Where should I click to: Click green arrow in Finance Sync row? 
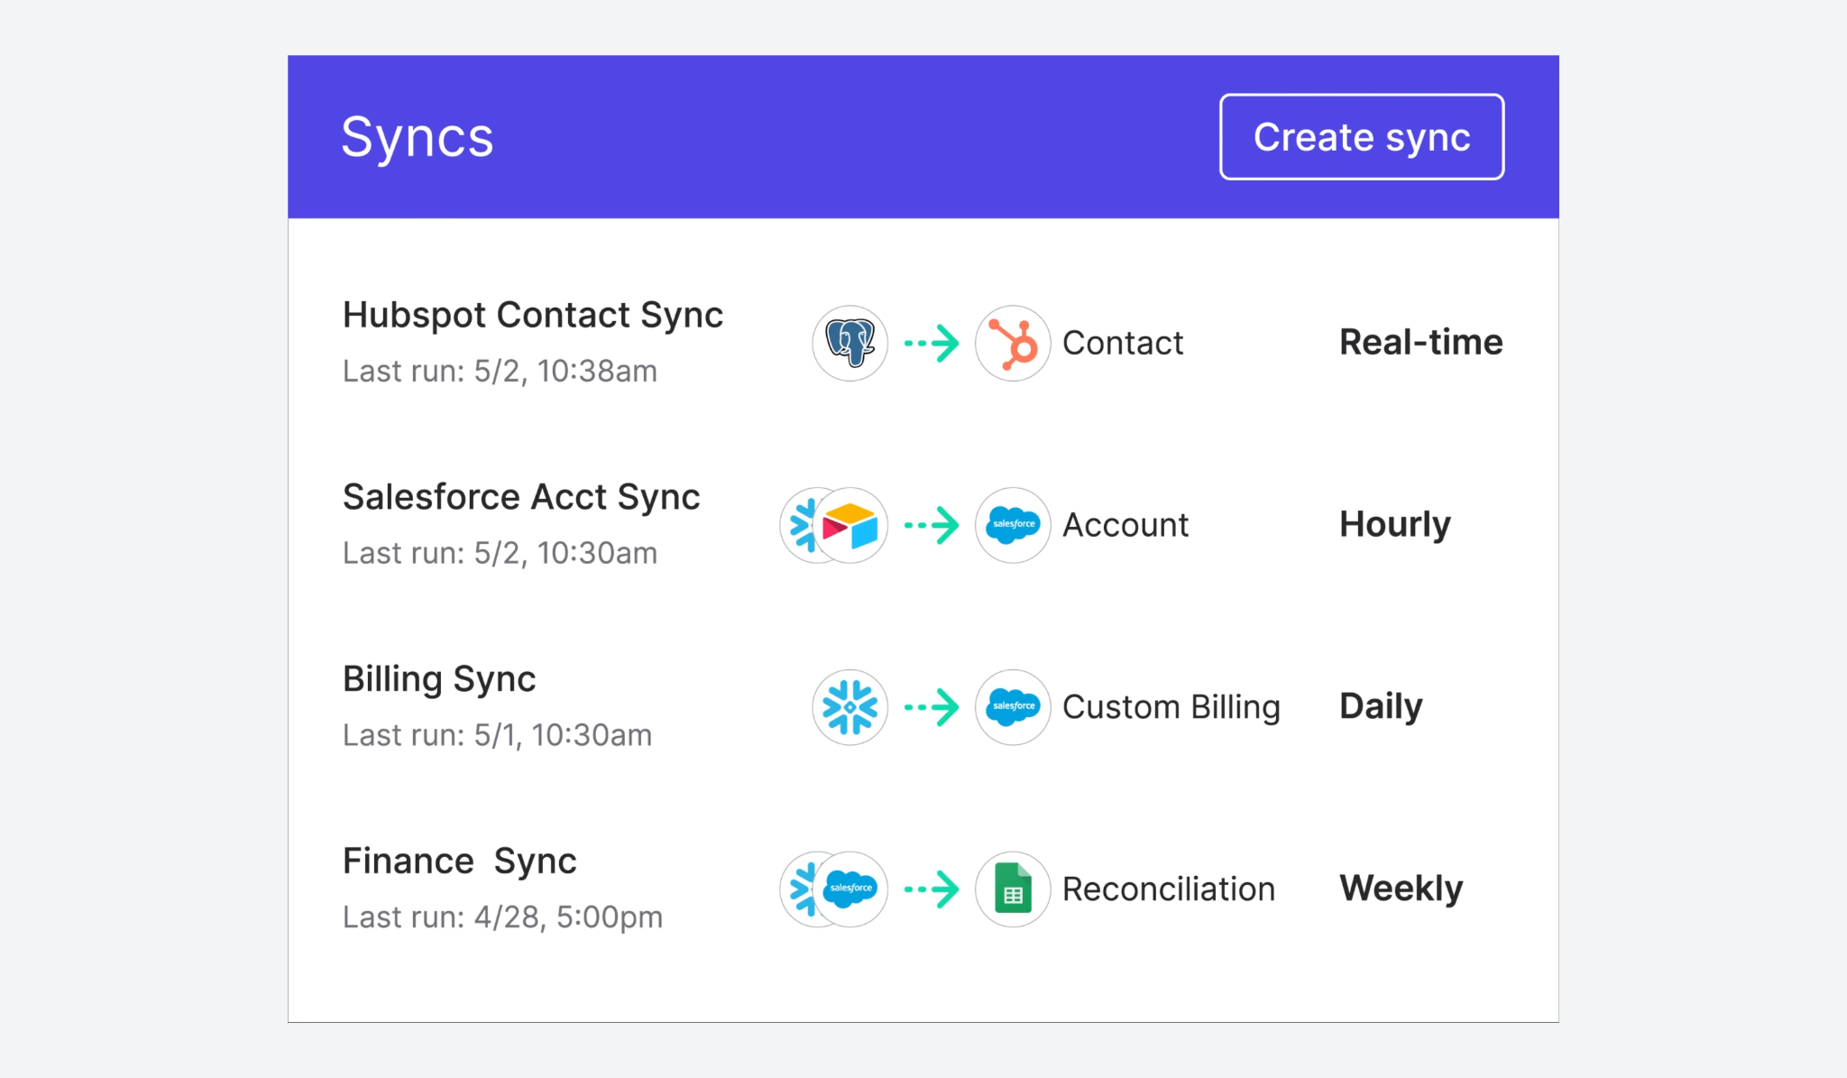(x=932, y=889)
